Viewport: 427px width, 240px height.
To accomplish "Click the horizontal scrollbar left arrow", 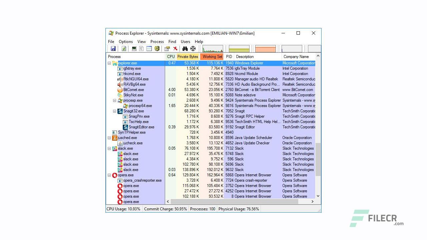I will tap(168, 201).
